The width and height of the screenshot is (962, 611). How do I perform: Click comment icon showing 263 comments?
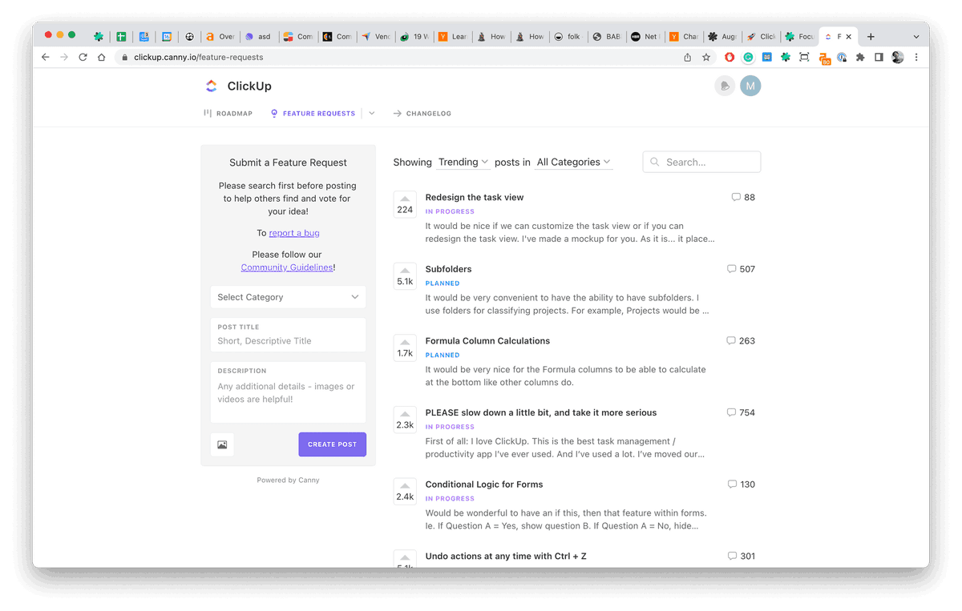pyautogui.click(x=731, y=340)
